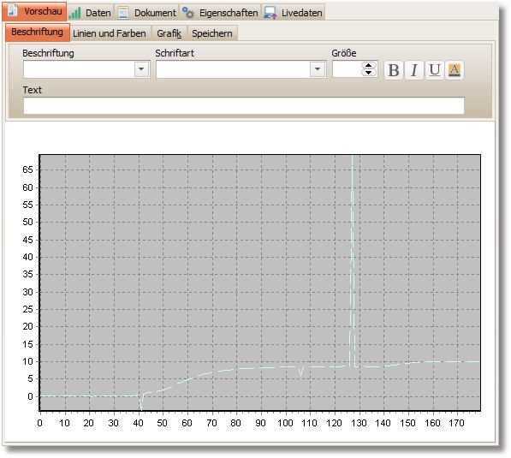Click the Vorschau document icon

point(12,10)
